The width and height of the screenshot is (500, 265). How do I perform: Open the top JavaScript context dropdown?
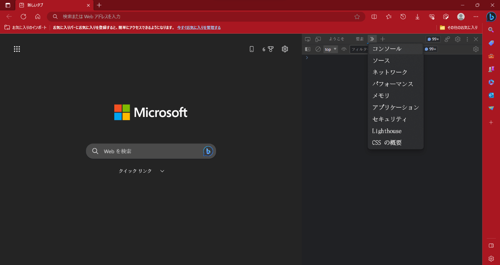point(331,49)
